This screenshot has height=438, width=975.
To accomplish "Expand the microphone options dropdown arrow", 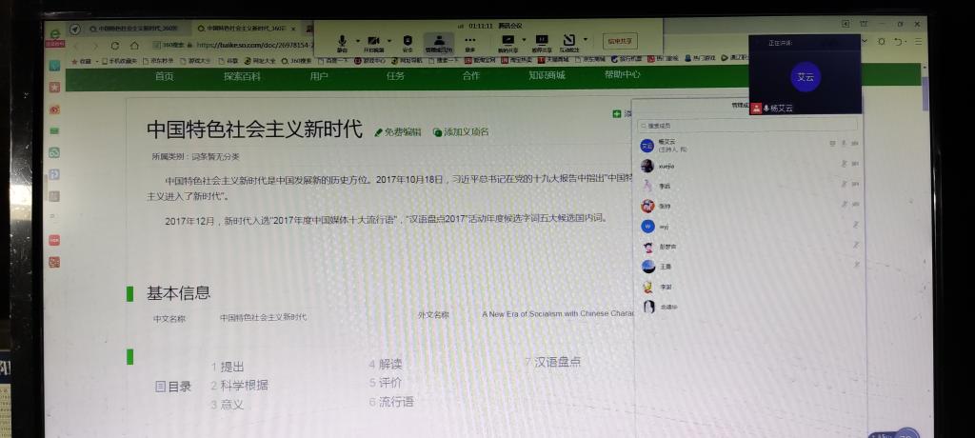I will (x=357, y=40).
